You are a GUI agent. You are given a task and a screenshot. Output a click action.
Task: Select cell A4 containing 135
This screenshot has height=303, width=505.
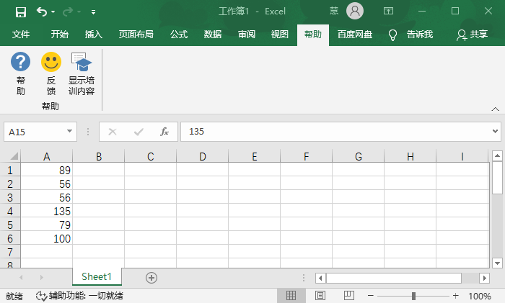[47, 212]
